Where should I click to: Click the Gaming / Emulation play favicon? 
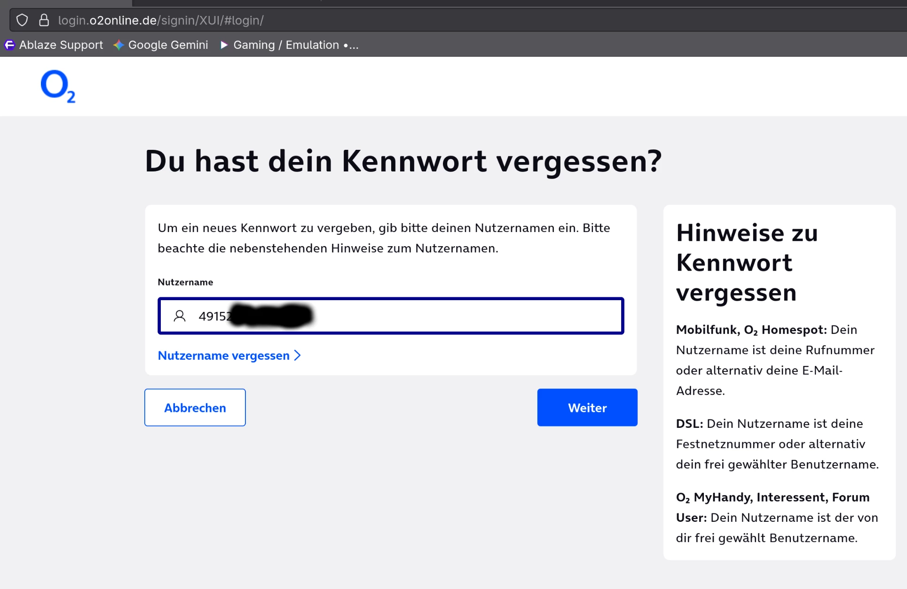pos(224,45)
